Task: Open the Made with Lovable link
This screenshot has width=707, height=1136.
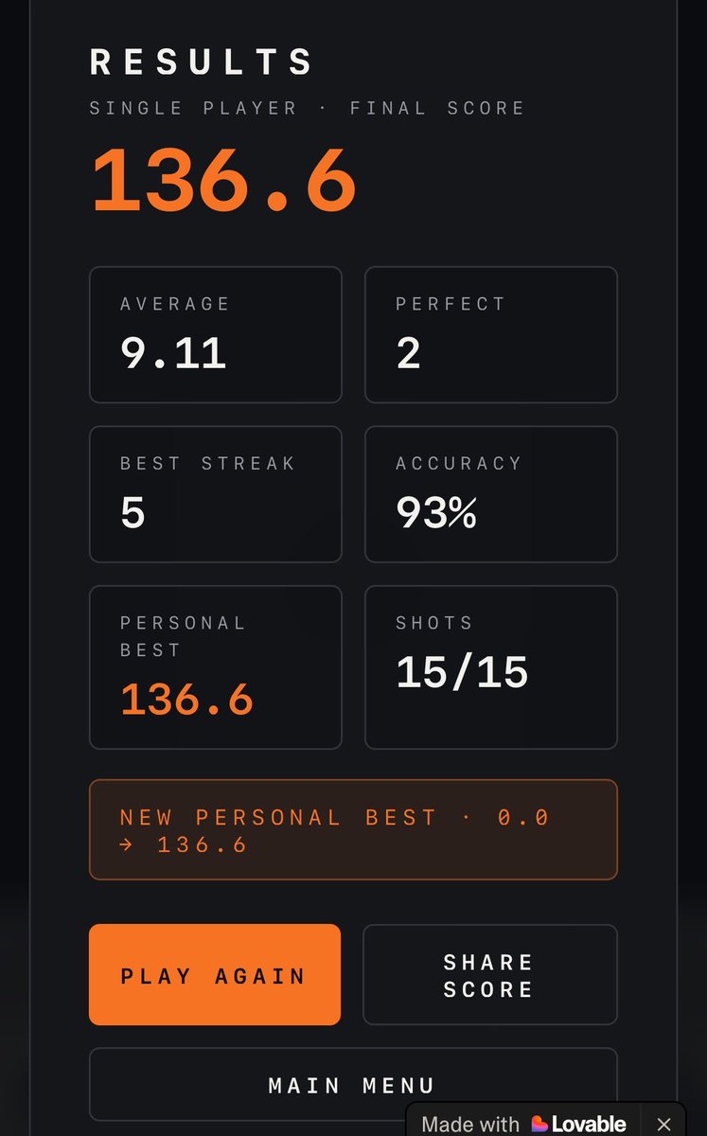Action: (x=524, y=1124)
